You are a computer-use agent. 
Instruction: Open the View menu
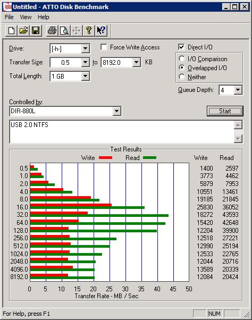26,17
